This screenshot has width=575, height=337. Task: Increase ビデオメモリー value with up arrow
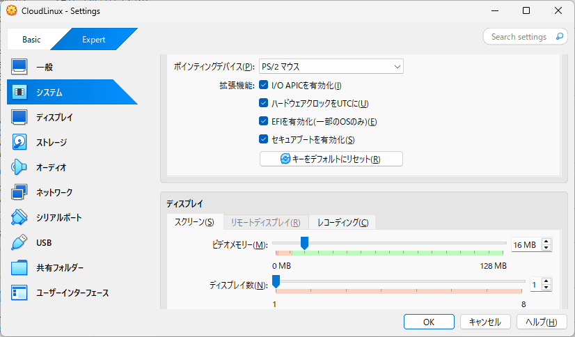(x=546, y=242)
